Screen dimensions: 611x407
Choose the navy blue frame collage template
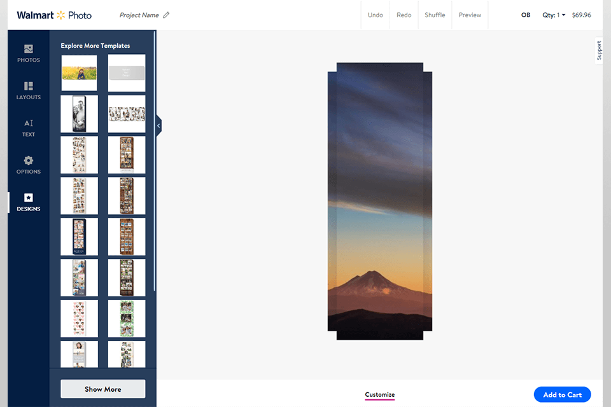point(79,237)
